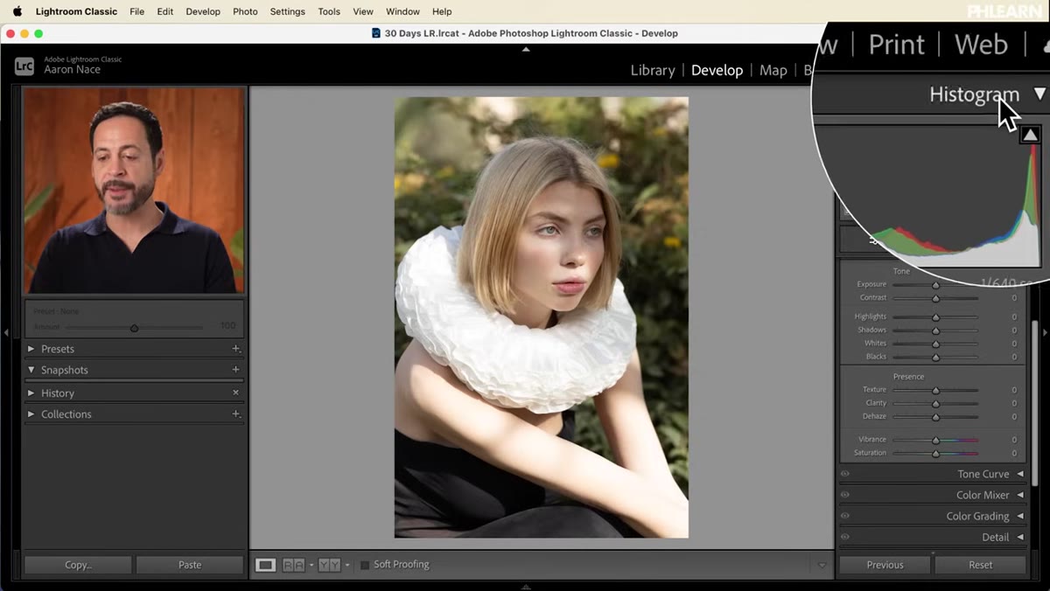
Task: Show the filmstrip with bottom edge arrow
Action: tap(526, 586)
